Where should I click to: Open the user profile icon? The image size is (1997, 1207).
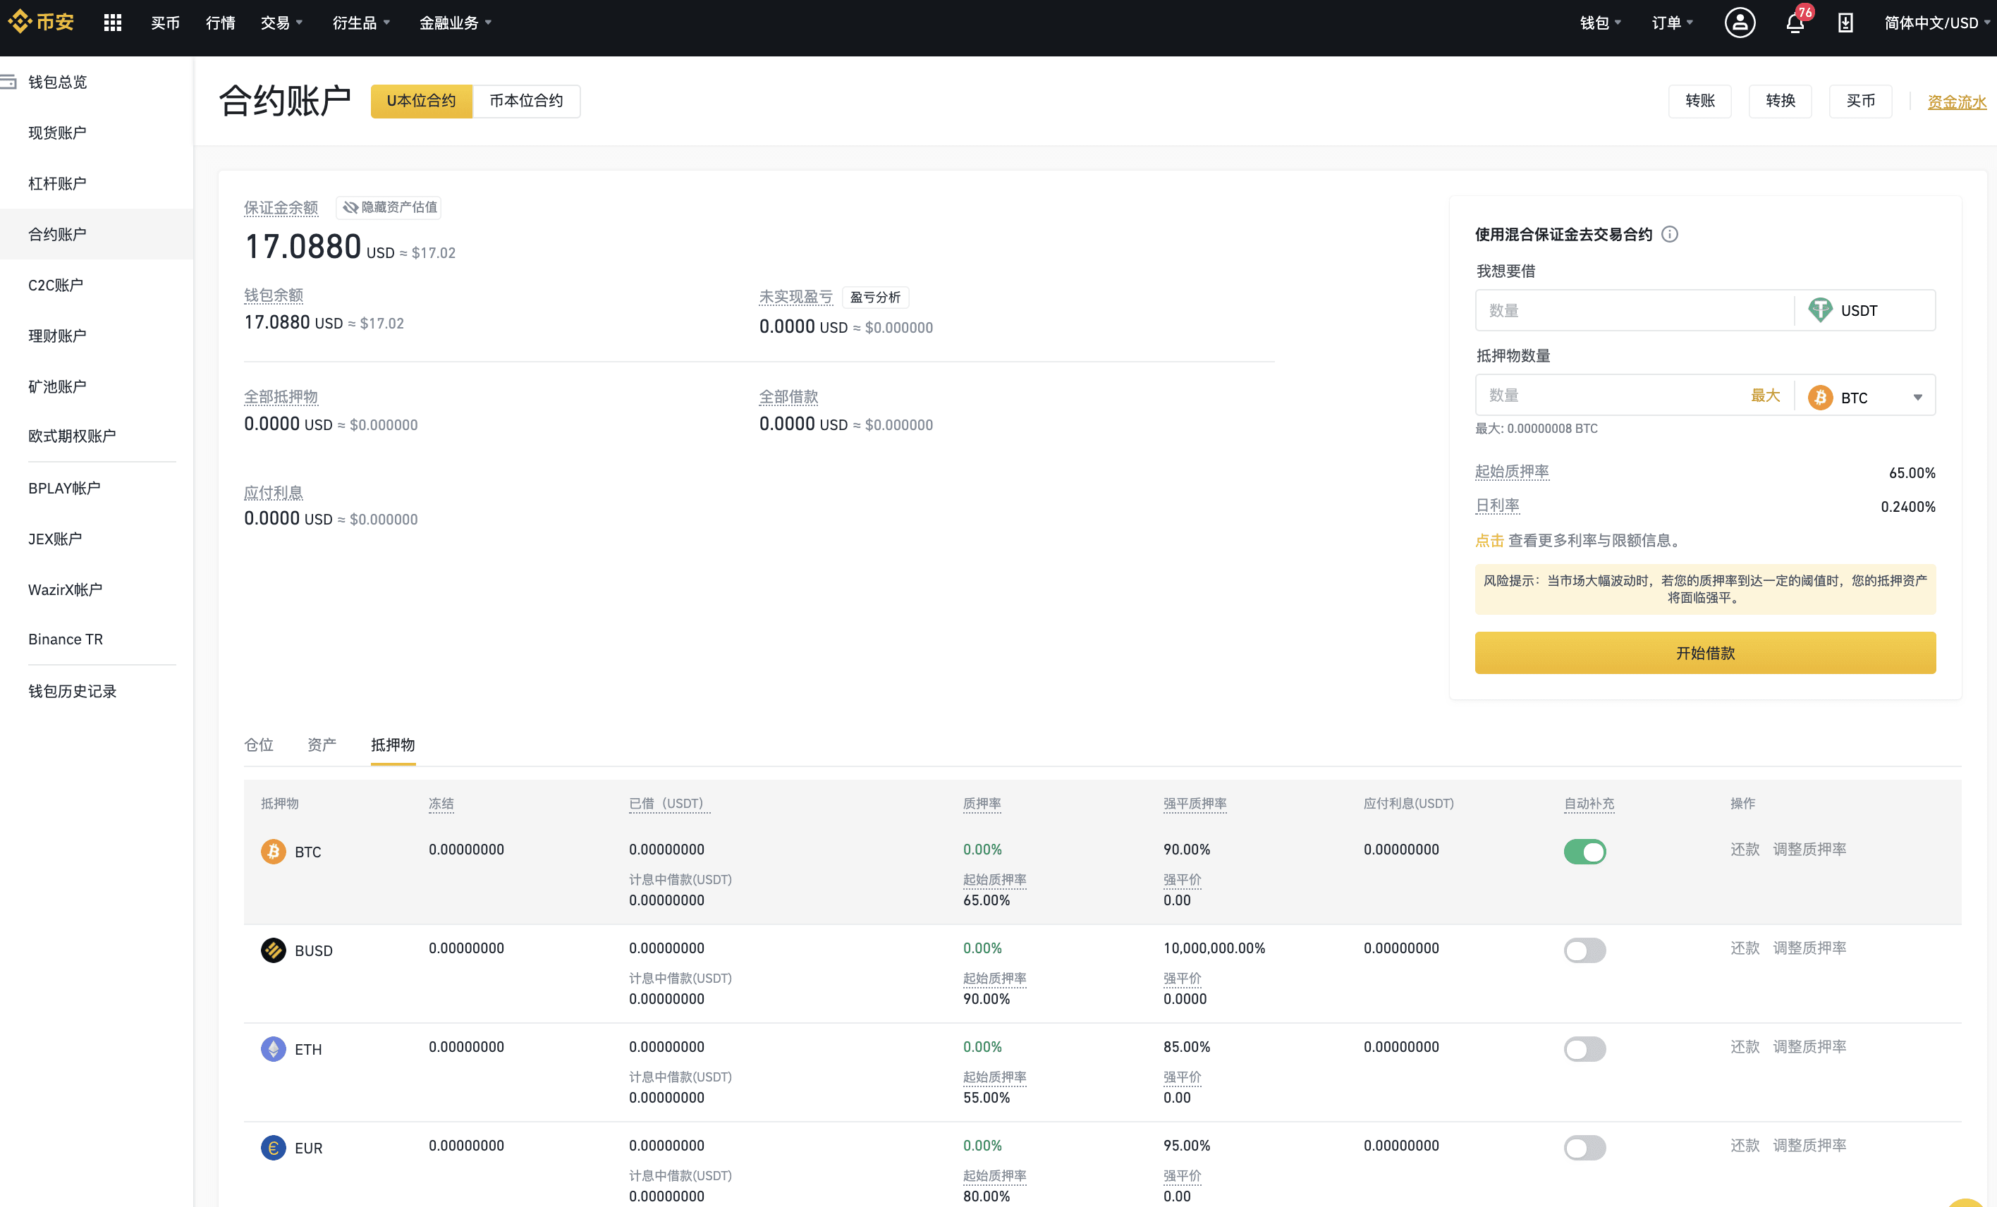click(x=1740, y=23)
